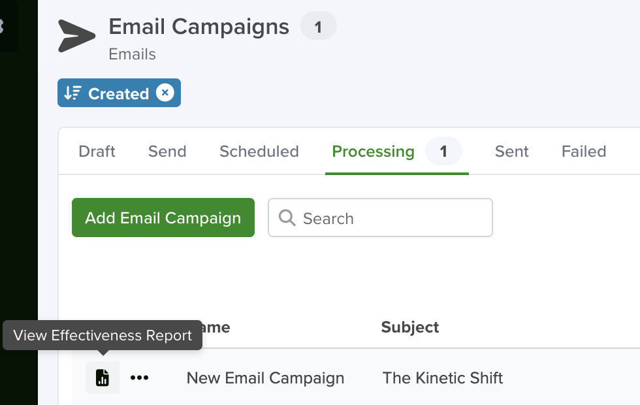Open the Scheduled tab
Viewport: 640px width, 405px height.
tap(259, 152)
